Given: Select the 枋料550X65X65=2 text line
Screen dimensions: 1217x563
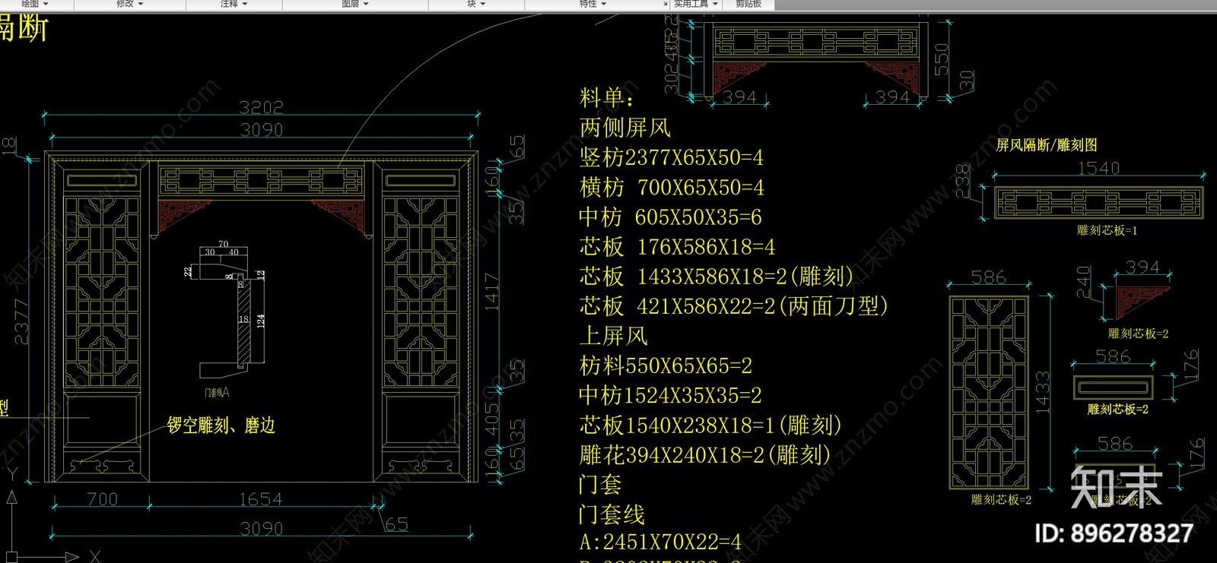Looking at the screenshot, I should [x=666, y=365].
